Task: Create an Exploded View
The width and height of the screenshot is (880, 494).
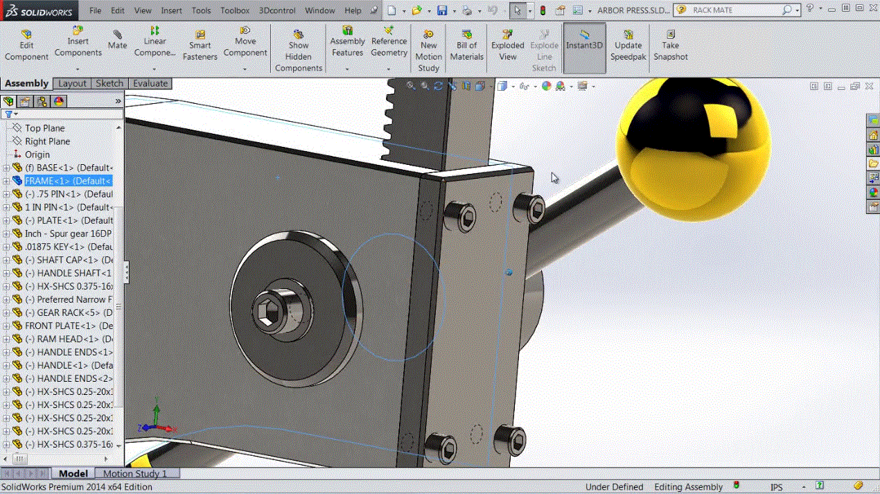Action: coord(508,46)
